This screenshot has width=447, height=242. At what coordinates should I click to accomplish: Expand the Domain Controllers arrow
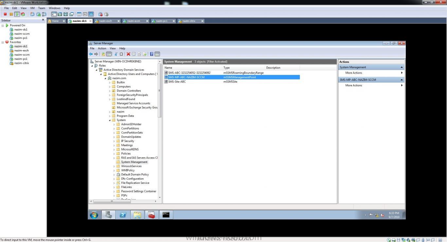pyautogui.click(x=110, y=91)
